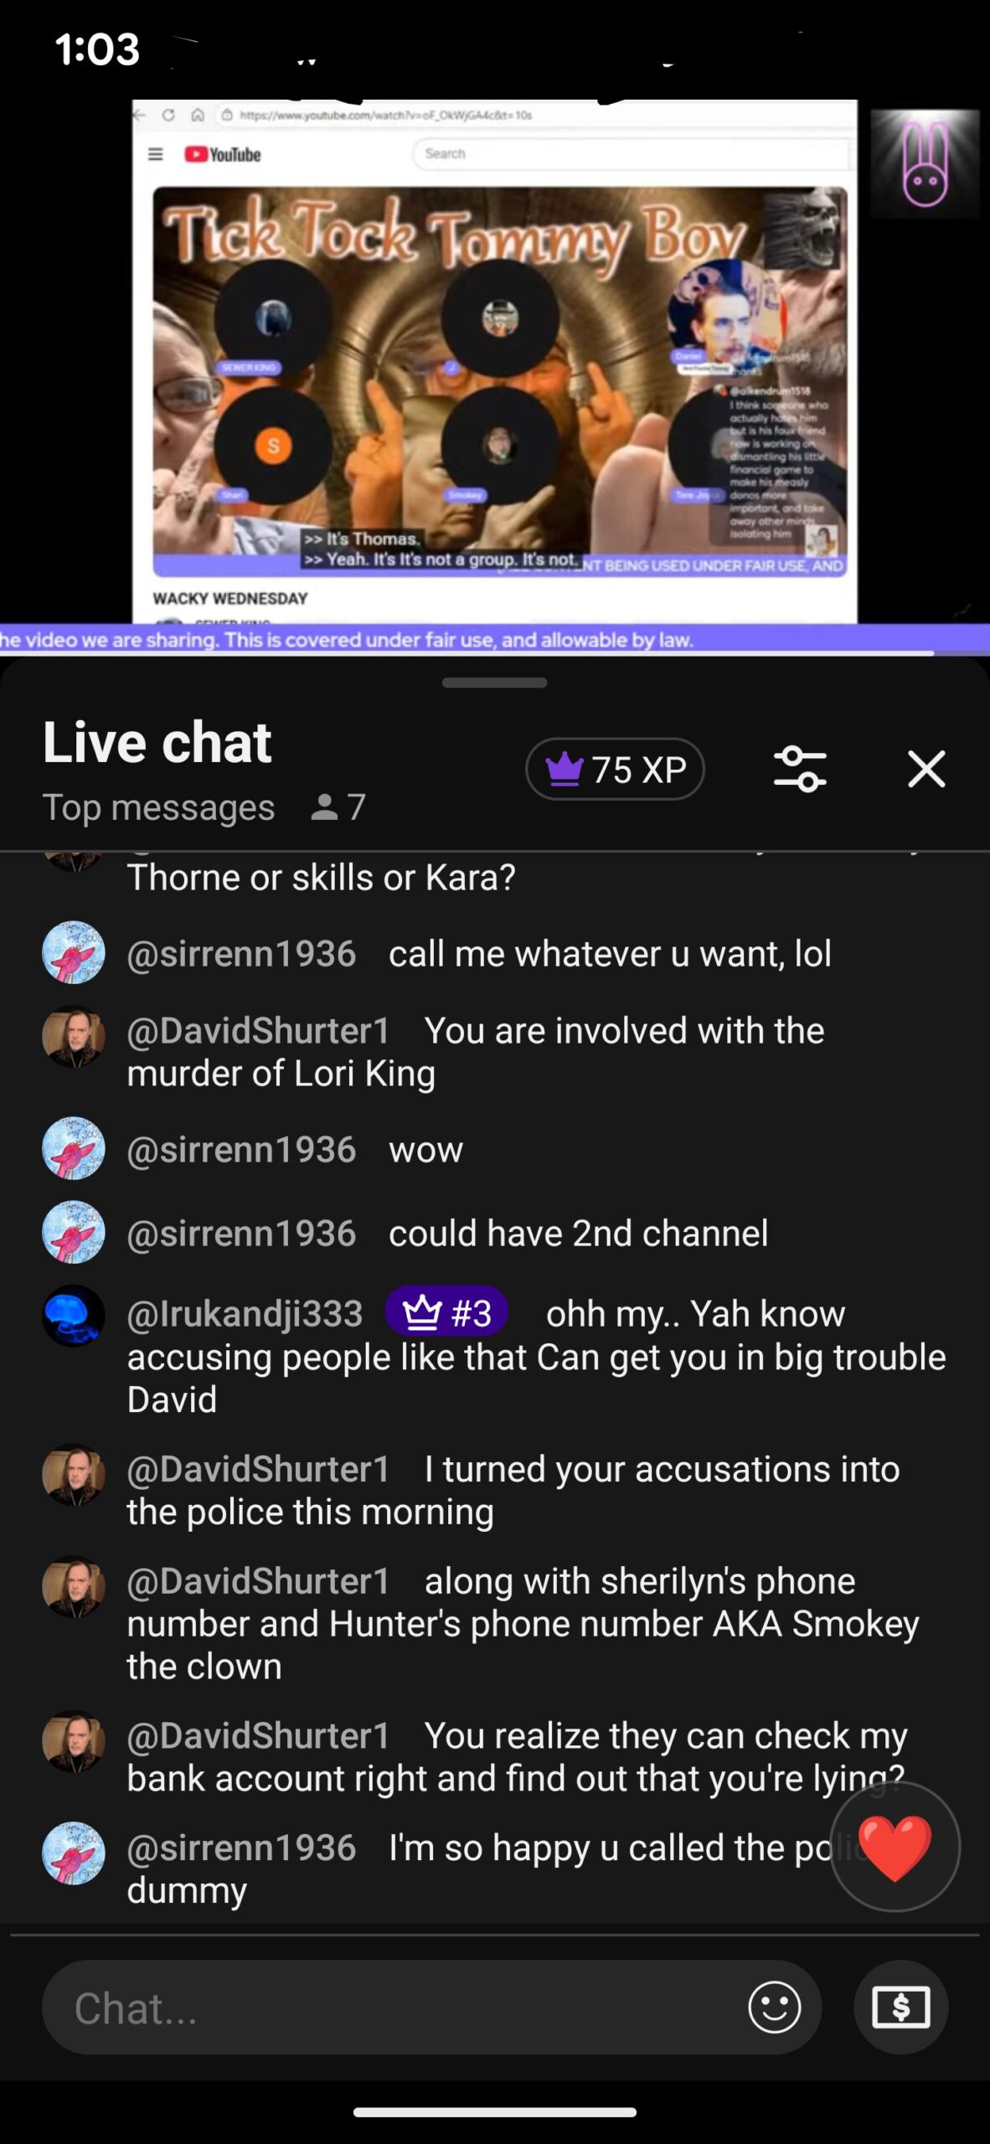This screenshot has height=2144, width=990.
Task: Open the live chat filter settings icon
Action: click(800, 769)
